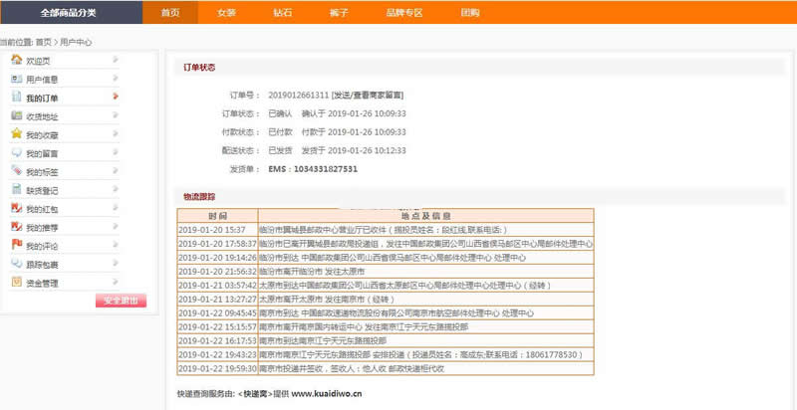The width and height of the screenshot is (797, 410).
Task: Click the tag icon beside 我的标签
Action: click(16, 171)
